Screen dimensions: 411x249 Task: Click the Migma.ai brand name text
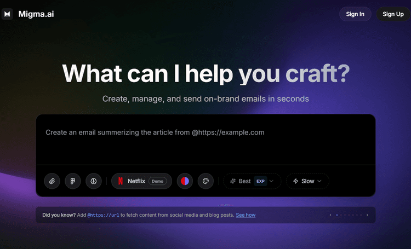point(36,14)
